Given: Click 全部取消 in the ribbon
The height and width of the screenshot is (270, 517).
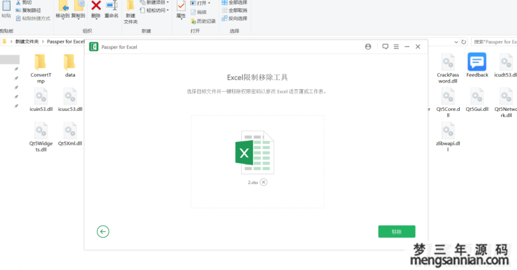Looking at the screenshot, I should pos(234,10).
